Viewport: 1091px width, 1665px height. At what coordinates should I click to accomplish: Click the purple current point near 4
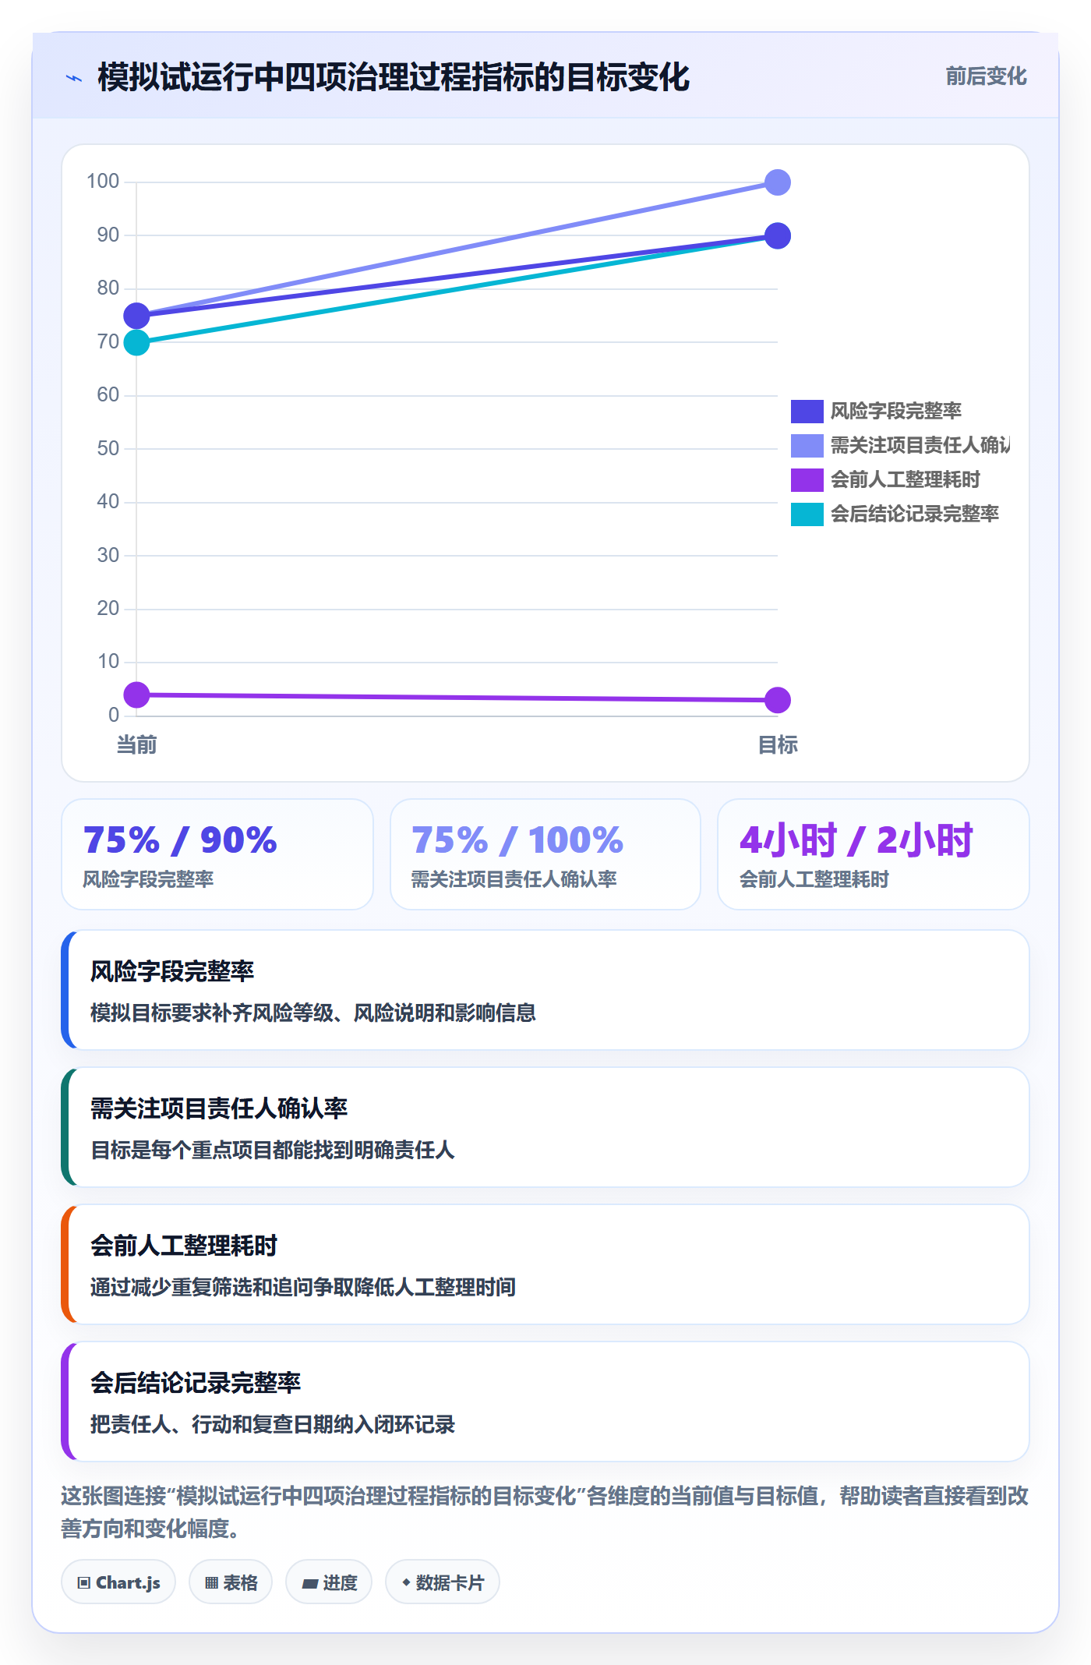(x=136, y=695)
